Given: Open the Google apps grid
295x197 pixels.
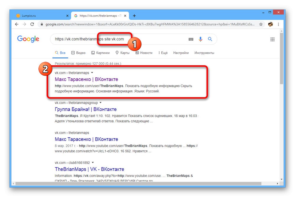Looking at the screenshot, I should click(272, 39).
